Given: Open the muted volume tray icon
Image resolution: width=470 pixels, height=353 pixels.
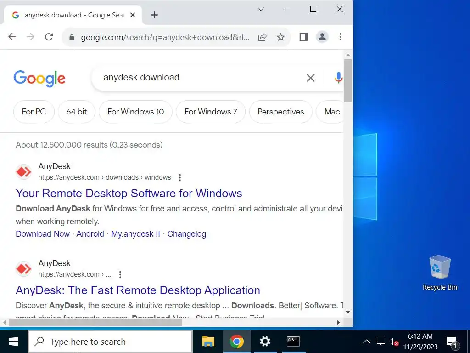Looking at the screenshot, I should [x=394, y=342].
